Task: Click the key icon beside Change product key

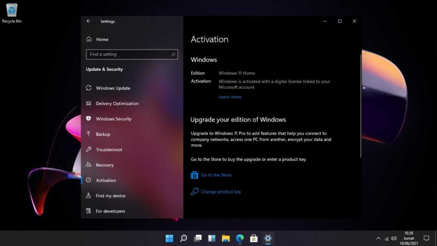Action: click(195, 191)
